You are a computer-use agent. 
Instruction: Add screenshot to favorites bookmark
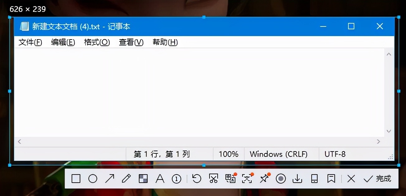[x=331, y=179]
